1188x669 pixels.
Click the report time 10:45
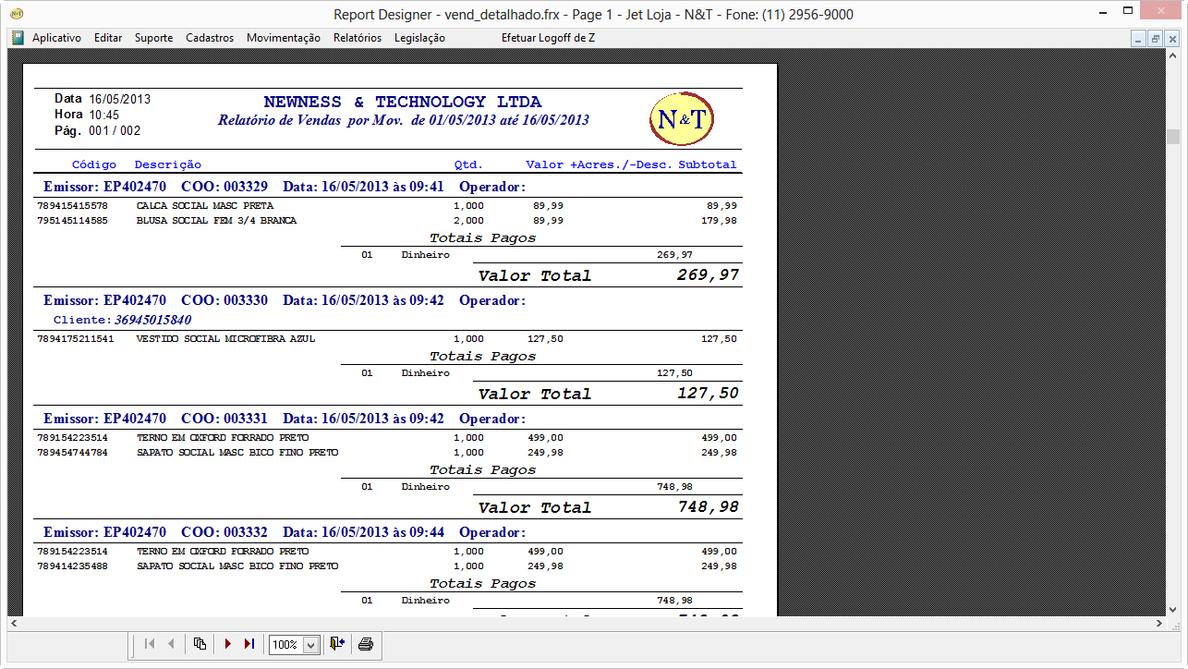(104, 116)
